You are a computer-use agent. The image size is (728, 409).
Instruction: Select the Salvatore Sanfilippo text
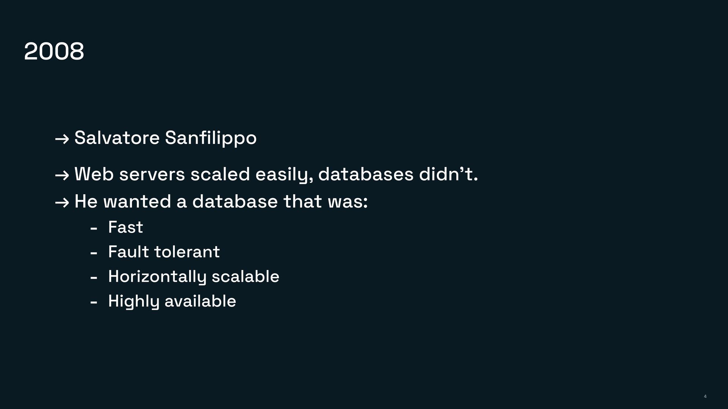click(165, 137)
